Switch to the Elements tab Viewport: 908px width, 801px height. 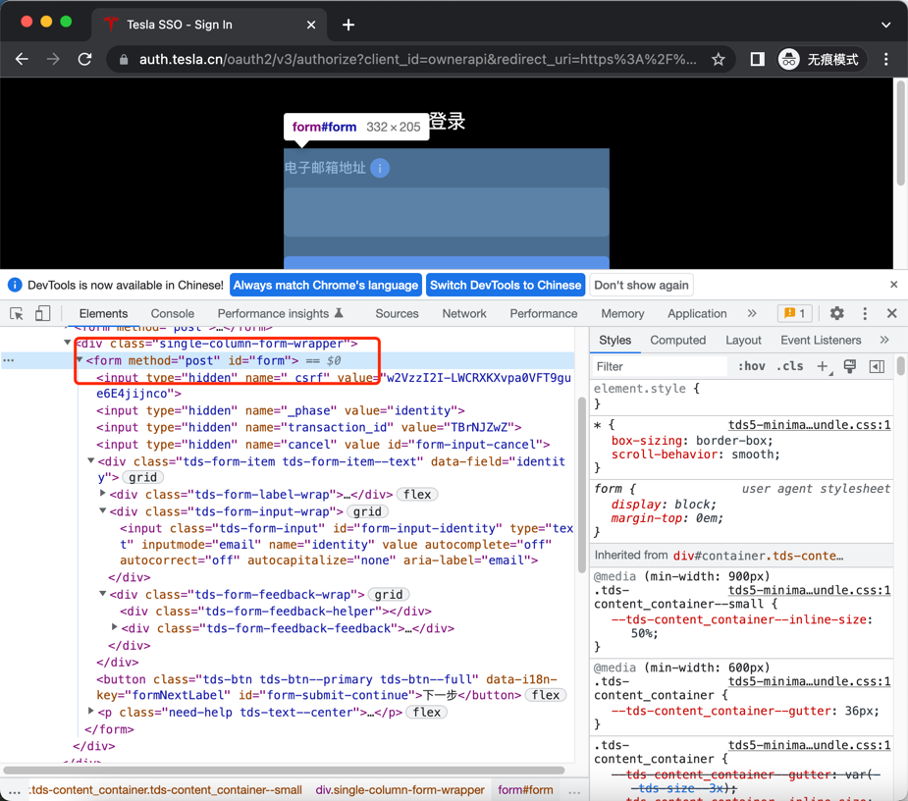coord(104,313)
